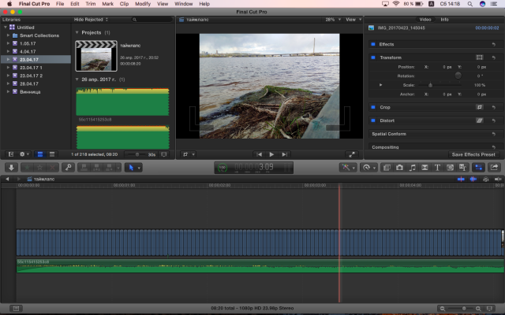Toggle the Distort effect checkbox
Screen dimensions: 505x315
pyautogui.click(x=373, y=120)
